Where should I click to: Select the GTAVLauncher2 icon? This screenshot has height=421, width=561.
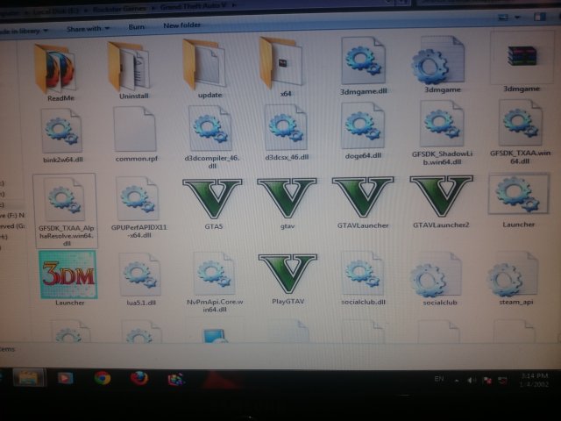click(x=440, y=199)
